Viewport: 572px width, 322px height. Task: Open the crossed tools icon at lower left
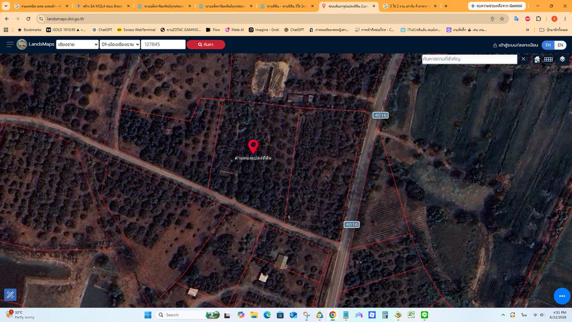tap(10, 294)
